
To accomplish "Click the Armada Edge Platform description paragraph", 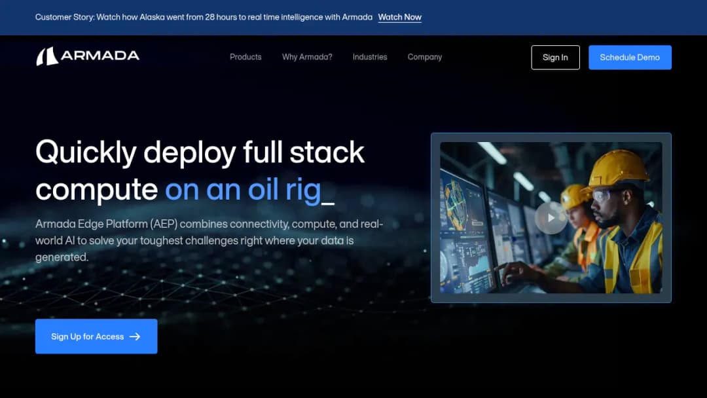I will point(209,240).
